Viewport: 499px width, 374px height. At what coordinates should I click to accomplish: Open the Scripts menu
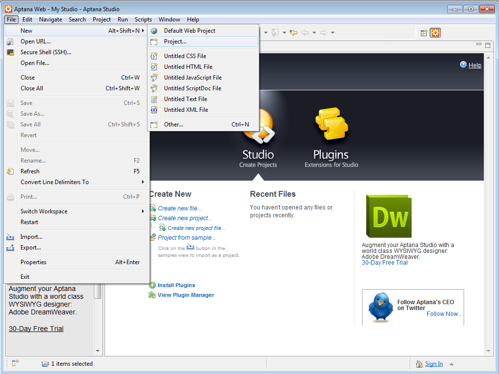pos(143,20)
